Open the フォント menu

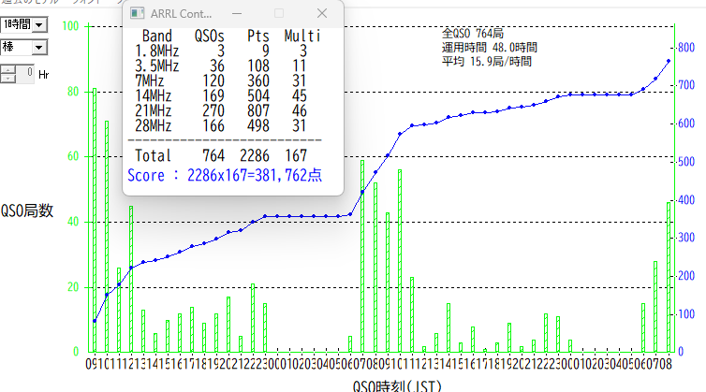coord(82,3)
